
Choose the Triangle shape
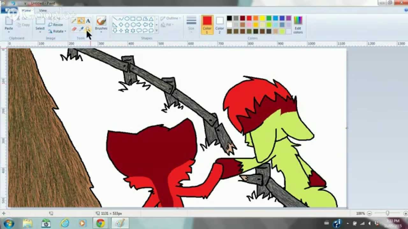[x=151, y=19]
